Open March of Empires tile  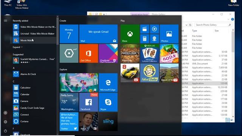(169, 73)
